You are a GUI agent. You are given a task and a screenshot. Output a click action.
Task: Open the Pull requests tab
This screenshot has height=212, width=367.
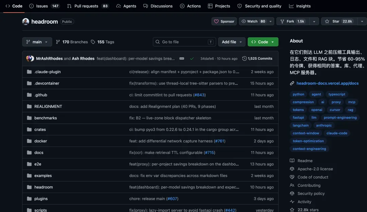point(88,6)
